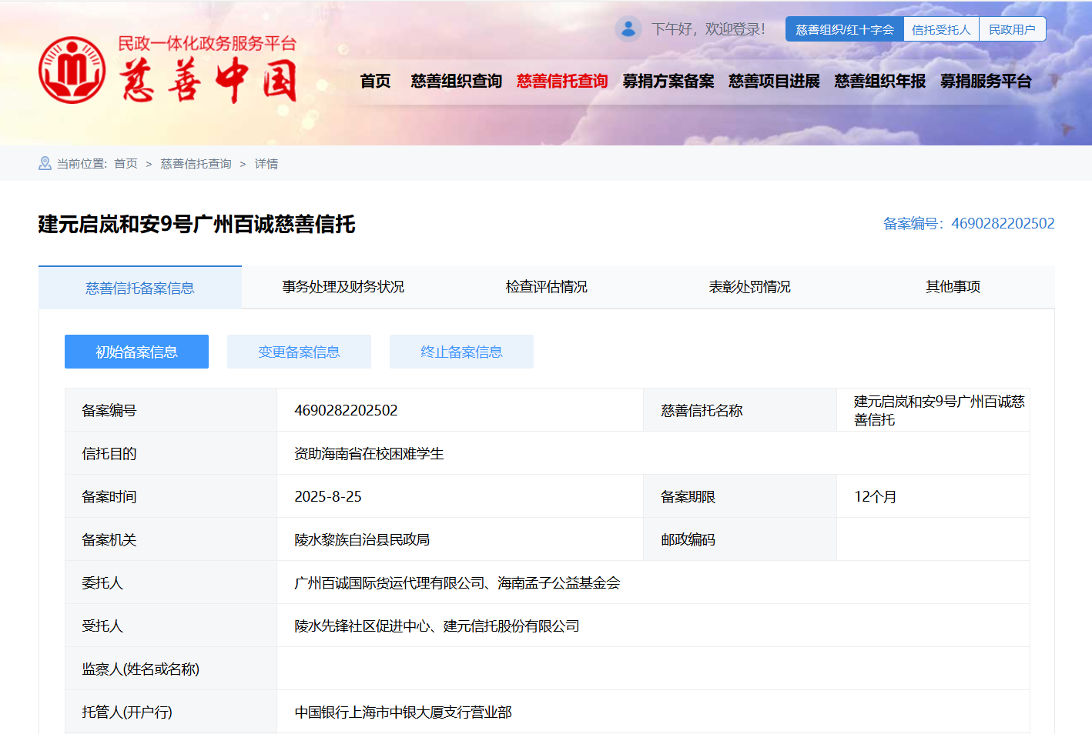Open 慈善组织年报 navigation item
1092x734 pixels.
coord(879,82)
